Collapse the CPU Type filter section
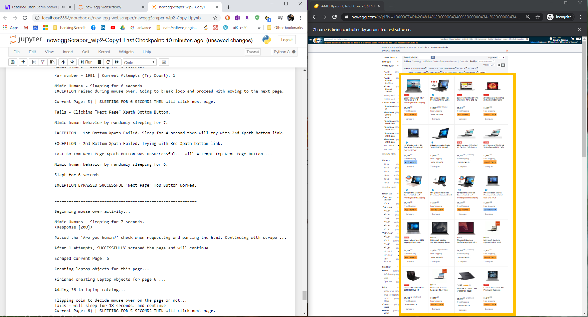Viewport: 588px width, 317px height. (x=398, y=62)
